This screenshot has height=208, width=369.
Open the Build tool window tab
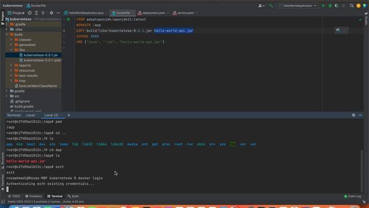(73, 196)
